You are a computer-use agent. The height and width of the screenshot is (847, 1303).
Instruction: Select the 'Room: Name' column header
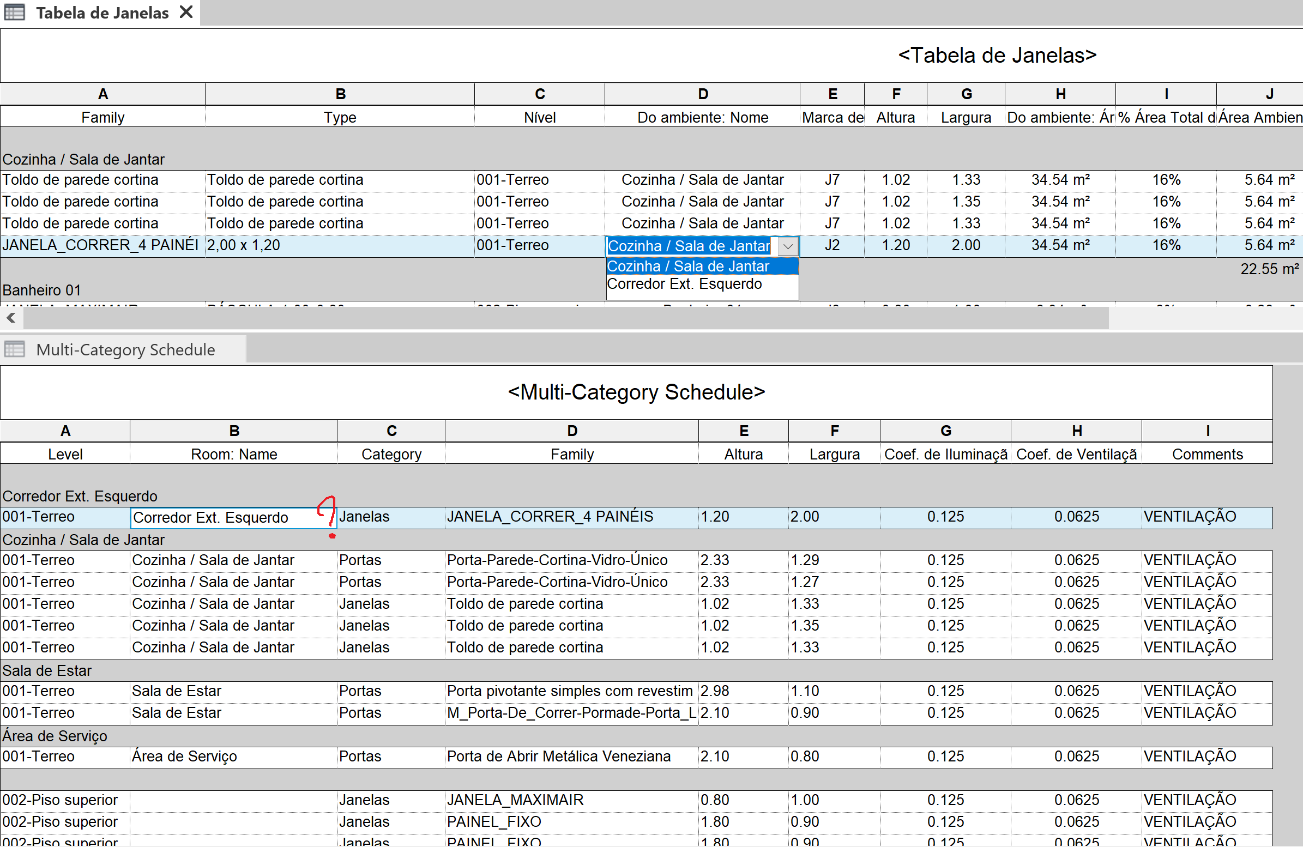coord(234,454)
